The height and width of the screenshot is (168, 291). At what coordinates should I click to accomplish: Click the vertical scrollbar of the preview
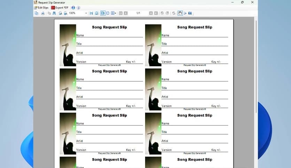pyautogui.click(x=256, y=67)
